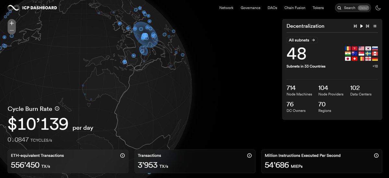The width and height of the screenshot is (389, 178).
Task: Open the 104 Node Providers stat
Action: point(331,91)
